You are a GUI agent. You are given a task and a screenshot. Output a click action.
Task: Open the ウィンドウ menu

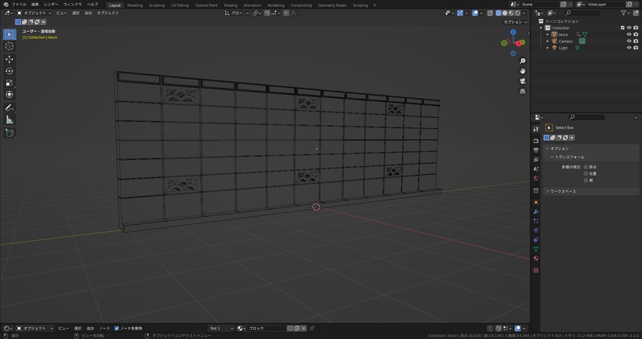[x=73, y=4]
